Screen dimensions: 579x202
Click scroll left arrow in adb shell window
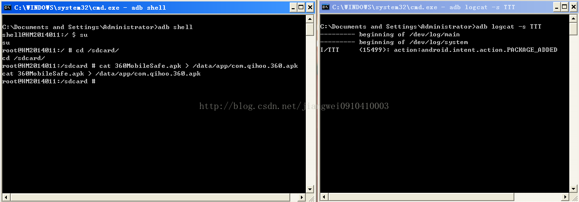point(5,197)
